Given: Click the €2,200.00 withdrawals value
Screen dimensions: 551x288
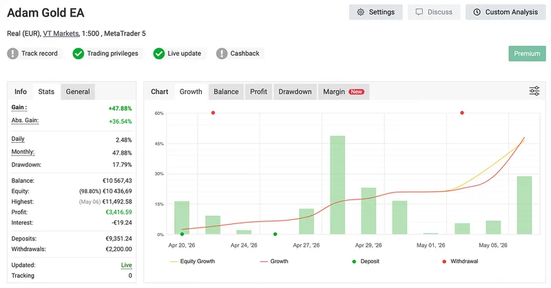Looking at the screenshot, I should coord(118,249).
